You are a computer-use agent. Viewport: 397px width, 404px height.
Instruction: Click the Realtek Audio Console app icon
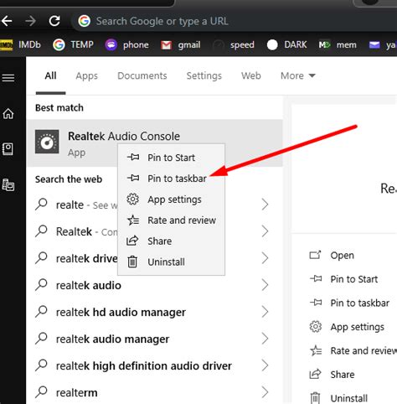(x=47, y=142)
